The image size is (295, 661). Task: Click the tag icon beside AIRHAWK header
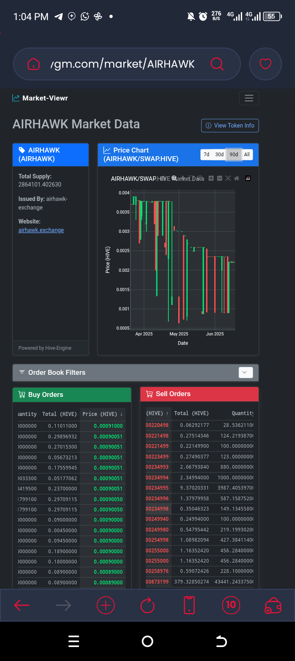tap(22, 150)
